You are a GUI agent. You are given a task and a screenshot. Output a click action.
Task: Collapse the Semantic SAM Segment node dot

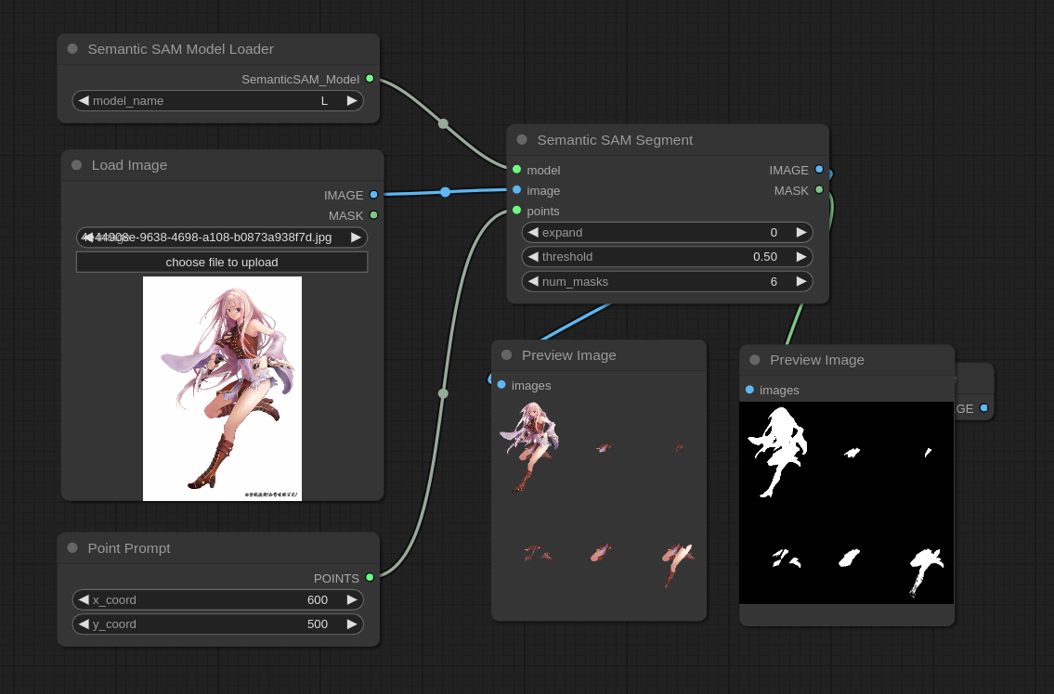pyautogui.click(x=522, y=140)
